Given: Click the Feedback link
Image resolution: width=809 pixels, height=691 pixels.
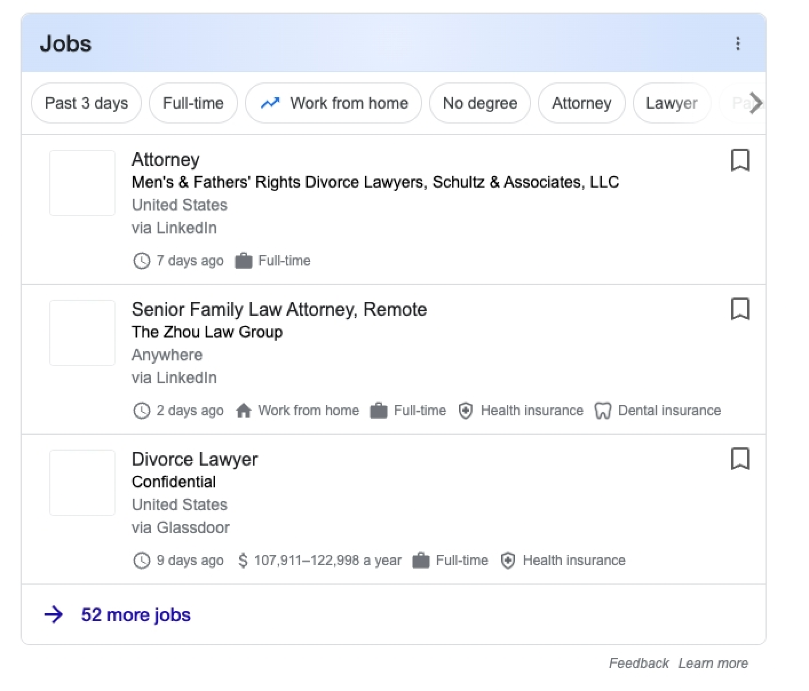Looking at the screenshot, I should click(638, 663).
